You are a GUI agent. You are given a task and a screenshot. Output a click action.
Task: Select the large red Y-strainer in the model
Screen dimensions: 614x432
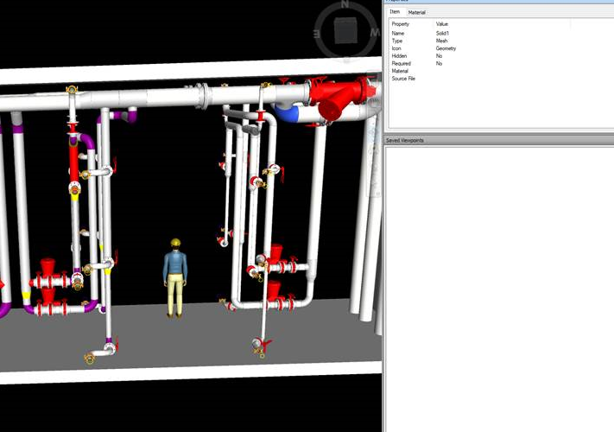coord(340,97)
